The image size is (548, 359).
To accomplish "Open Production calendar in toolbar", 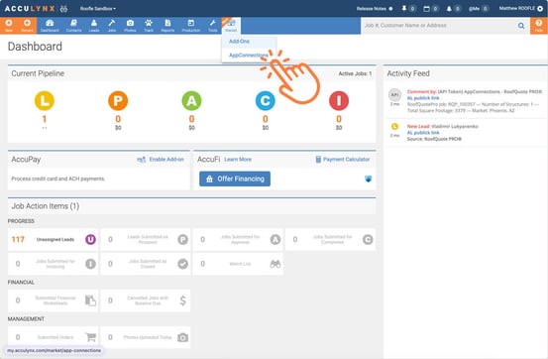I will tap(191, 26).
